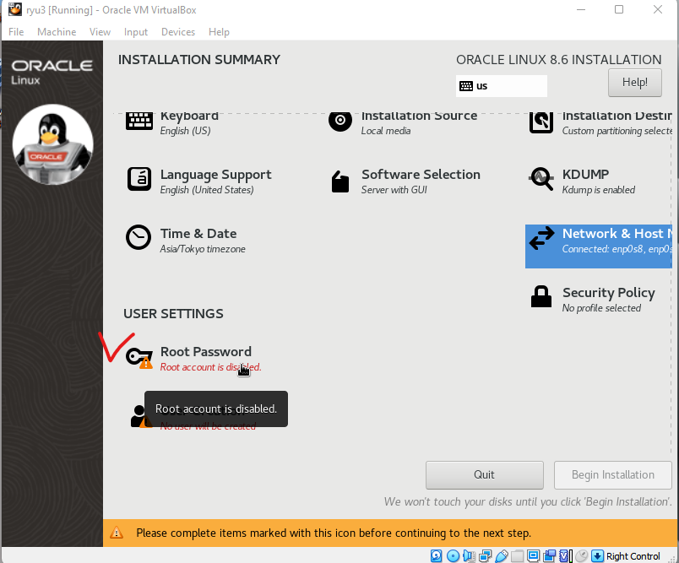Click the warning icon in orange bar
This screenshot has height=563, width=679.
(x=117, y=533)
